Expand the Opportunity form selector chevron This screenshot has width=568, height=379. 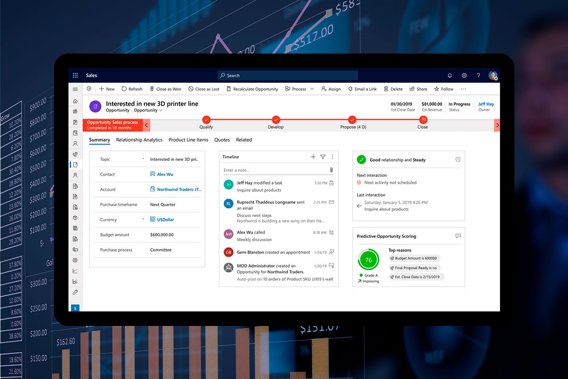pyautogui.click(x=161, y=110)
